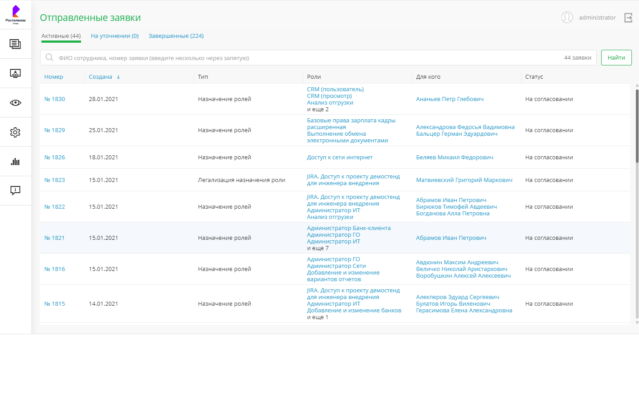This screenshot has width=639, height=396.
Task: Switch to the Завершенные (224) tab
Action: (176, 36)
